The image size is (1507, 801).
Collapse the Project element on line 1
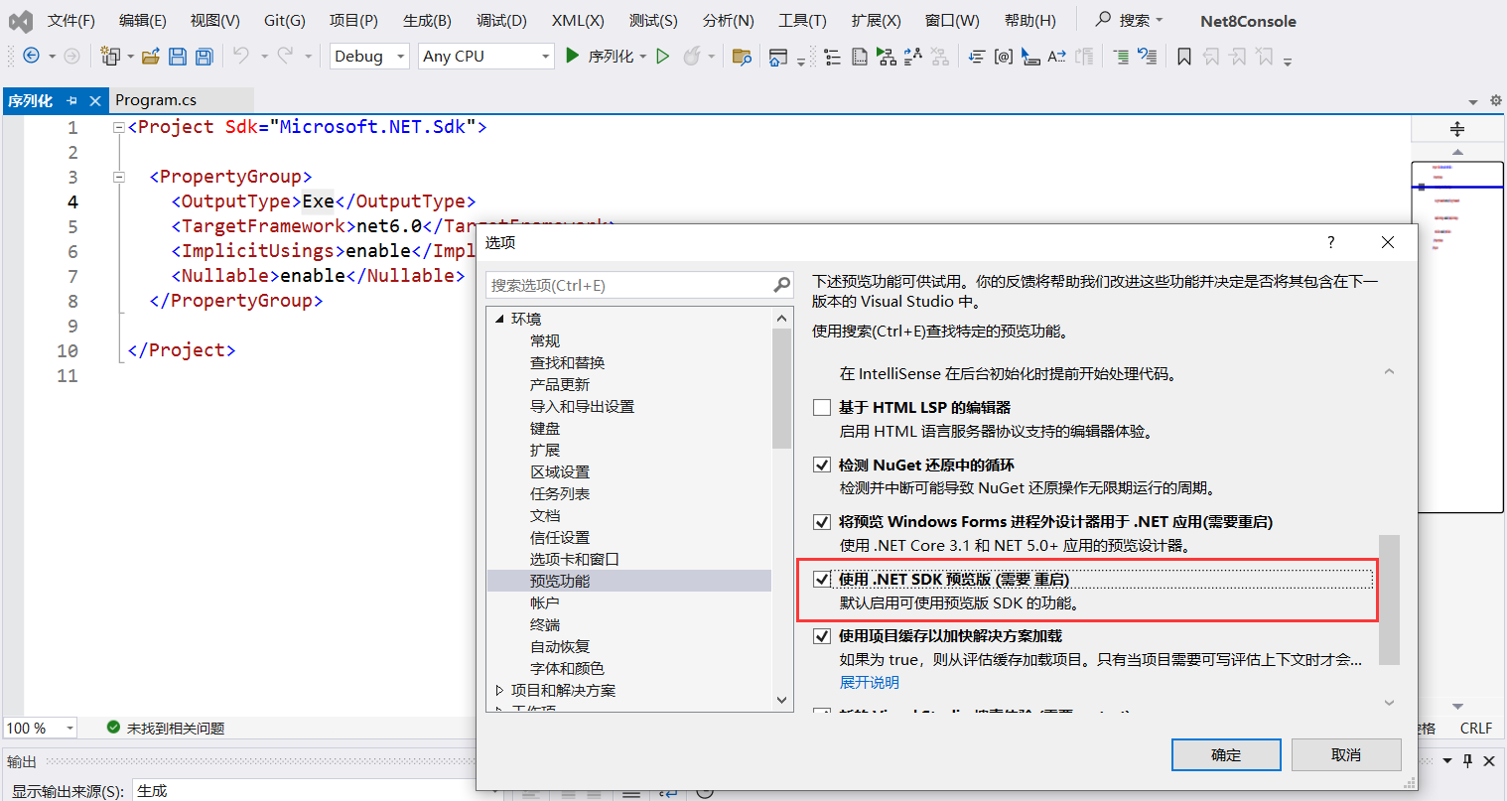point(119,127)
